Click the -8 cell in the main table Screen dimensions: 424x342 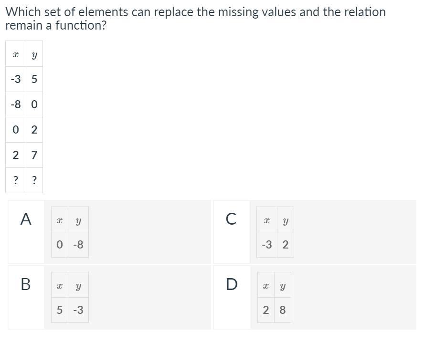point(16,104)
